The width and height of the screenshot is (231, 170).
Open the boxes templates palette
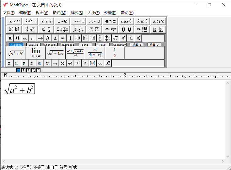158,29
